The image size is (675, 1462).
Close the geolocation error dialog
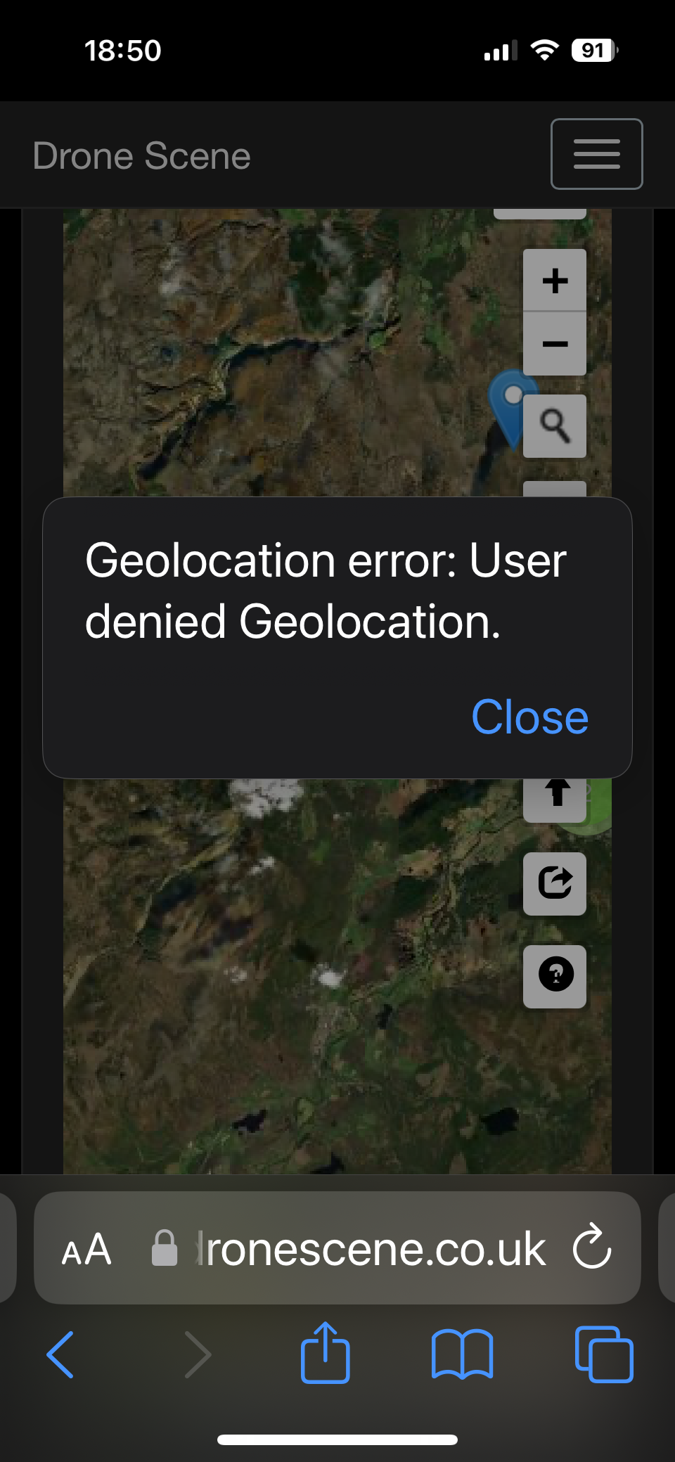[529, 717]
